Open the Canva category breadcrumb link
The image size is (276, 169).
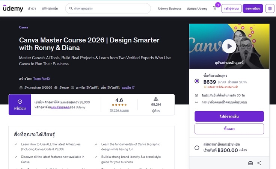[x=23, y=27]
